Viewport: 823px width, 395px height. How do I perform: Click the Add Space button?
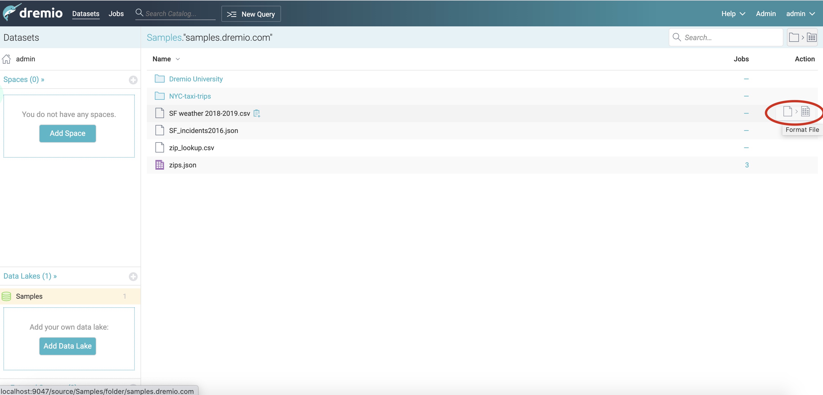coord(67,133)
